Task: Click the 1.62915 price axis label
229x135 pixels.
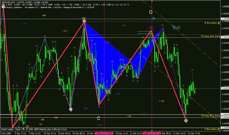Action: (x=225, y=58)
